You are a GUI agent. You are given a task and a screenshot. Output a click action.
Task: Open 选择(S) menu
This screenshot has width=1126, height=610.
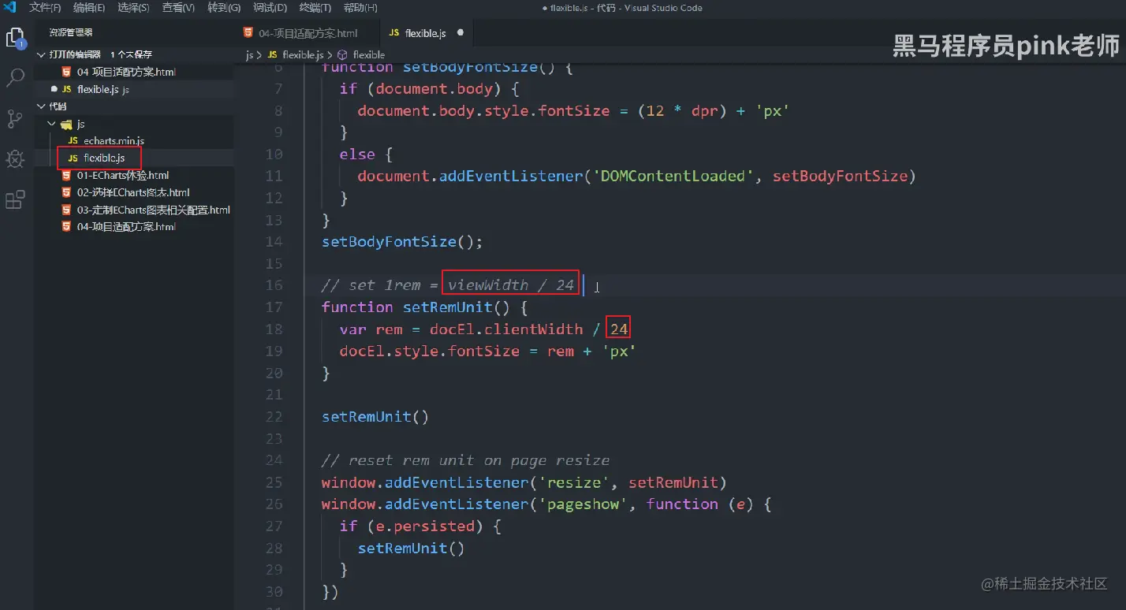[133, 8]
